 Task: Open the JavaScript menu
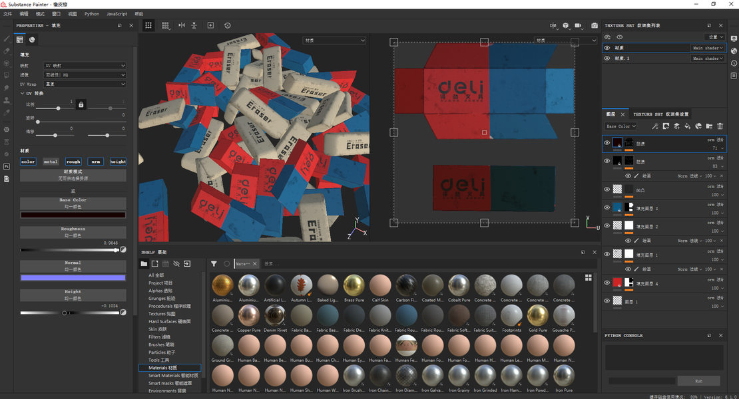117,14
